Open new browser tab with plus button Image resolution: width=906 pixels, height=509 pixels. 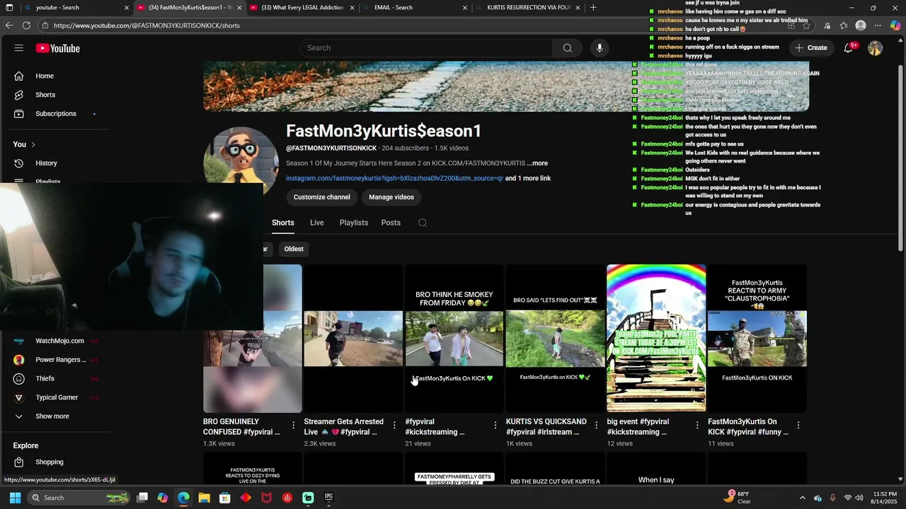(593, 8)
